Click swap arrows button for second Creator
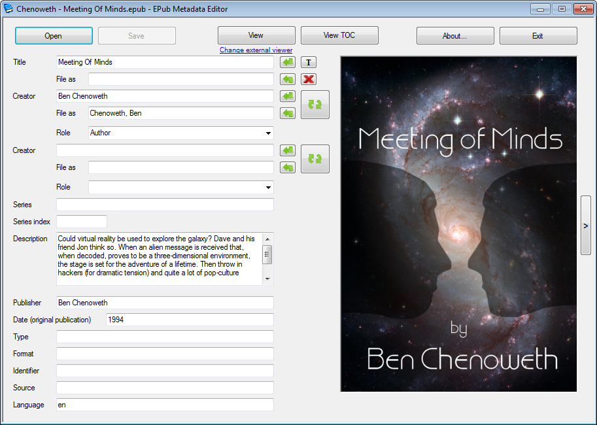This screenshot has width=597, height=425. tap(315, 159)
